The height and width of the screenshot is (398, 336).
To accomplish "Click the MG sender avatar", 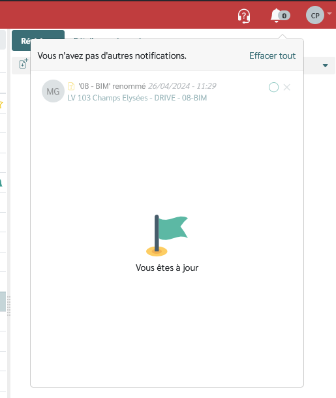I will click(53, 91).
